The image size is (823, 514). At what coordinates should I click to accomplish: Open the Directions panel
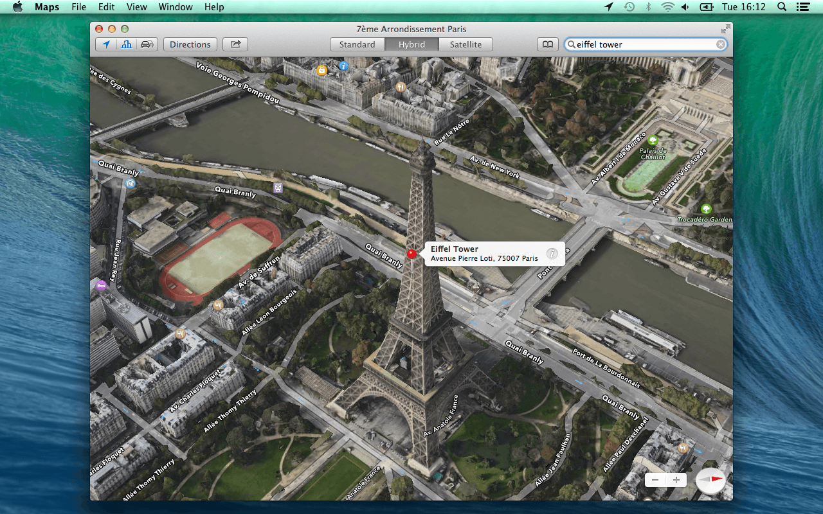click(190, 44)
